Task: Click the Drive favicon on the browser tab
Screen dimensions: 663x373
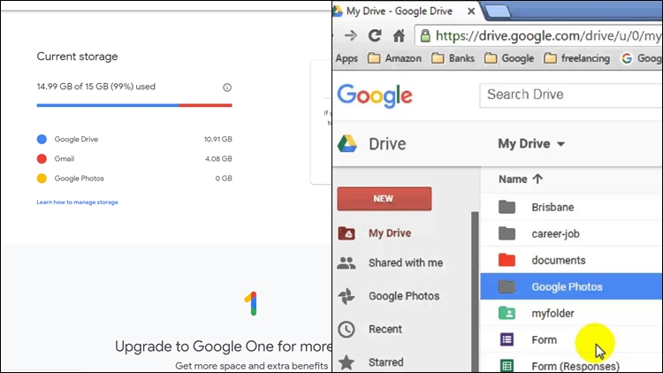Action: 338,11
